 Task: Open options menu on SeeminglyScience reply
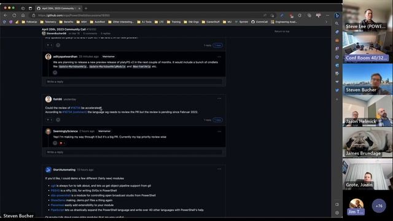(219, 131)
